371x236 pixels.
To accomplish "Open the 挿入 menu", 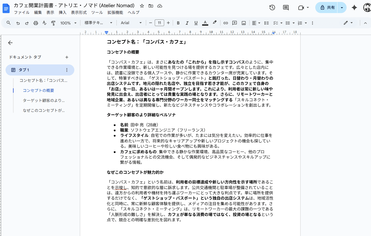I will [63, 12].
